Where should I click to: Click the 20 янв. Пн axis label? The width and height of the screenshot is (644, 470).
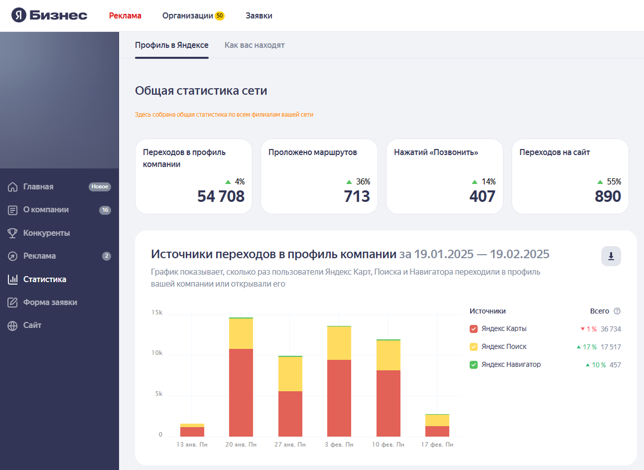tap(241, 445)
